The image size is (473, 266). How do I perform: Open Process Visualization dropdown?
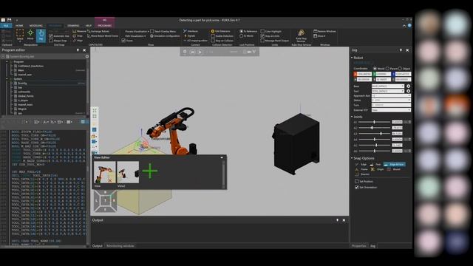(x=137, y=31)
